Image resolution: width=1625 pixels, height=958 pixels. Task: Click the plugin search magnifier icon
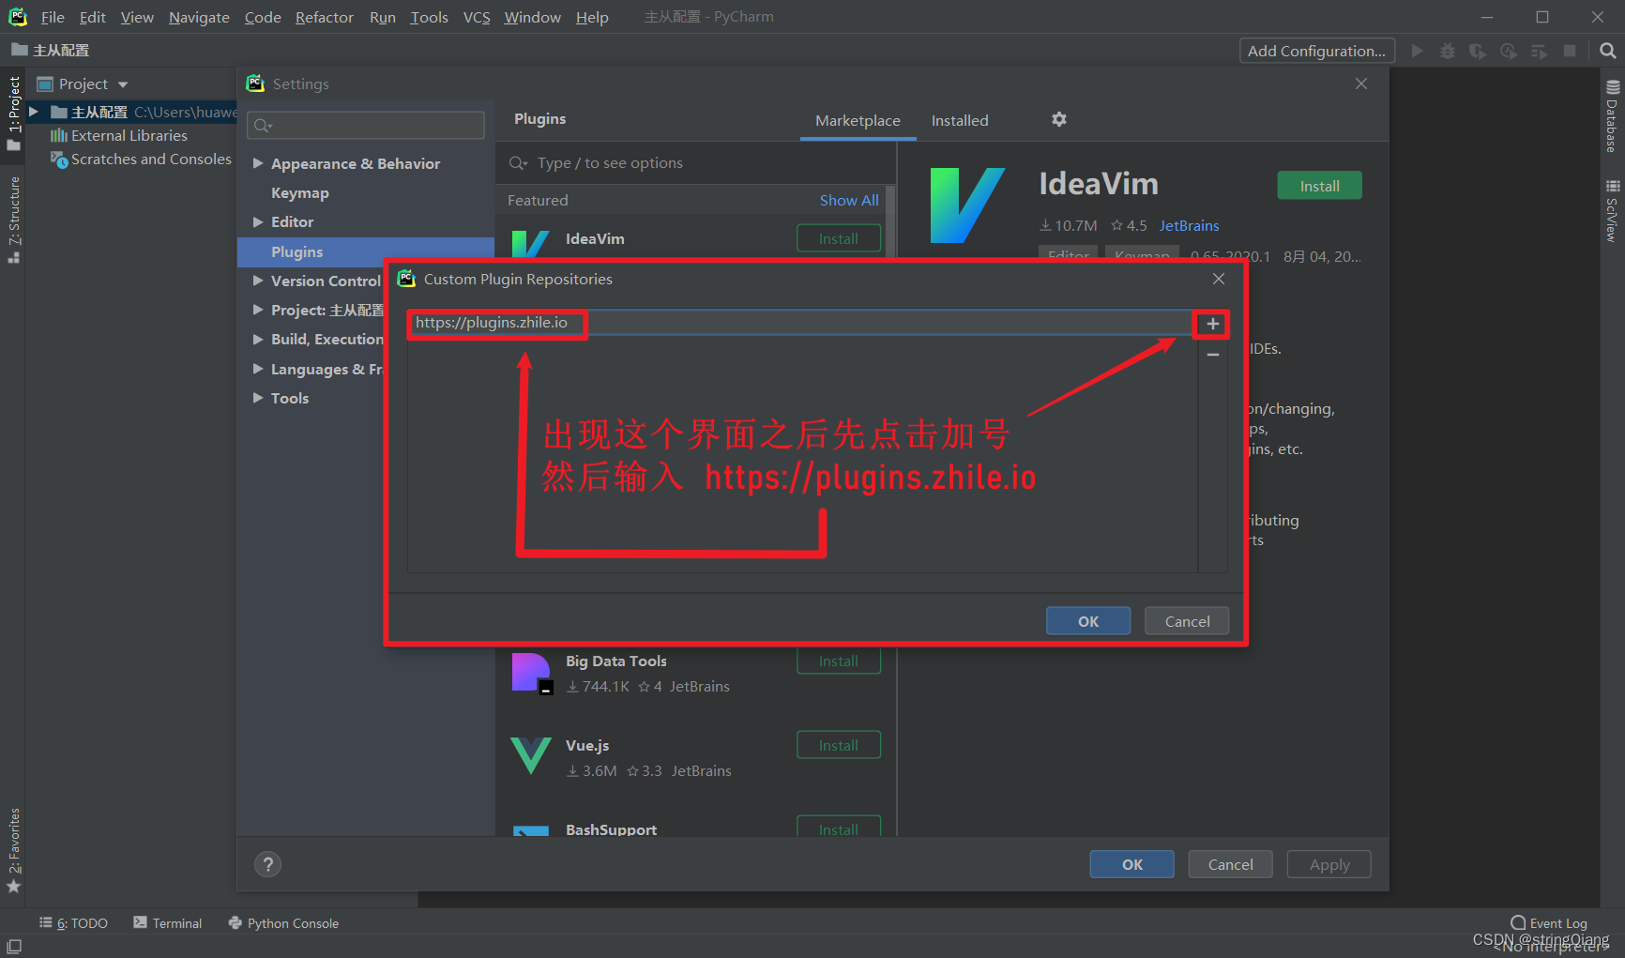click(x=518, y=163)
